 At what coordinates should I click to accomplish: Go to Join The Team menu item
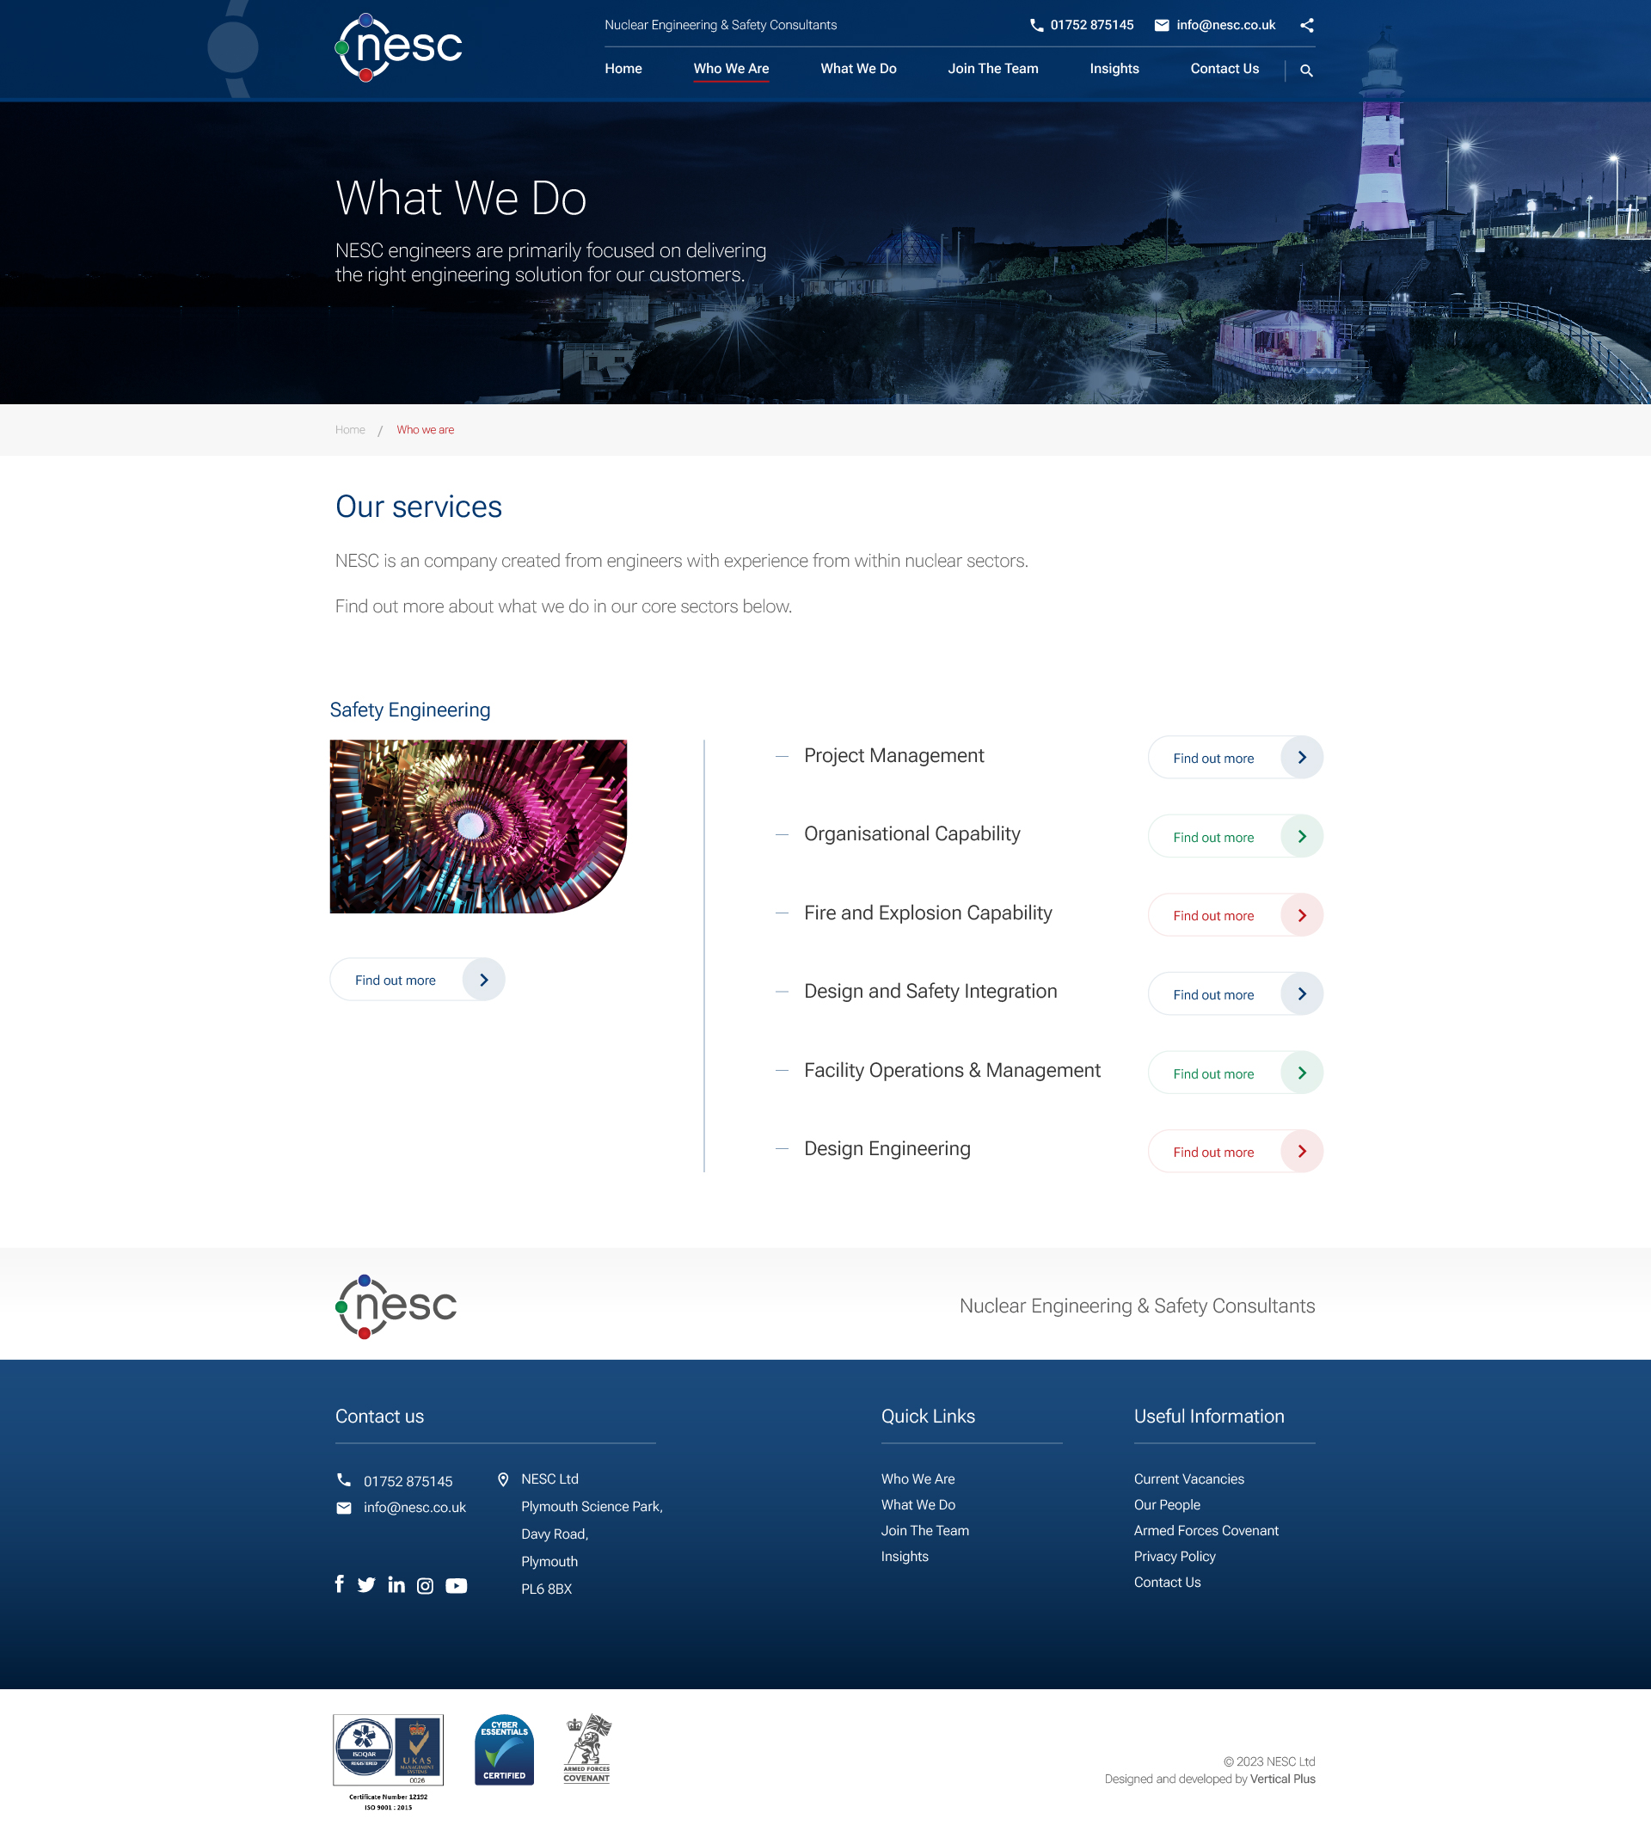(992, 69)
